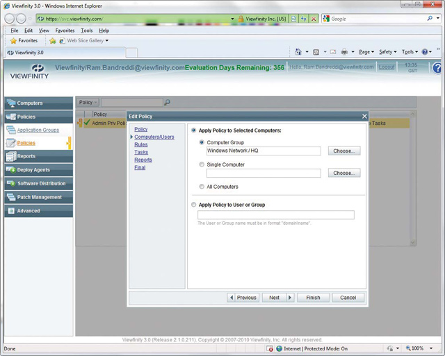Click Choose button for Single Computer
Image resolution: width=445 pixels, height=356 pixels.
tap(344, 173)
